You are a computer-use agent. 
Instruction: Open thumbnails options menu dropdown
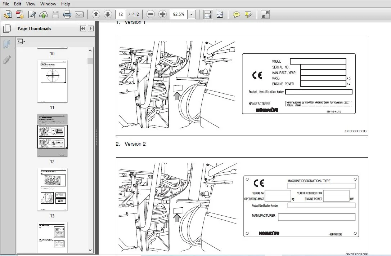point(21,41)
